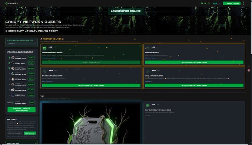Select the eighth leaderboard entry avatar
The height and width of the screenshot is (145, 252).
click(x=13, y=95)
